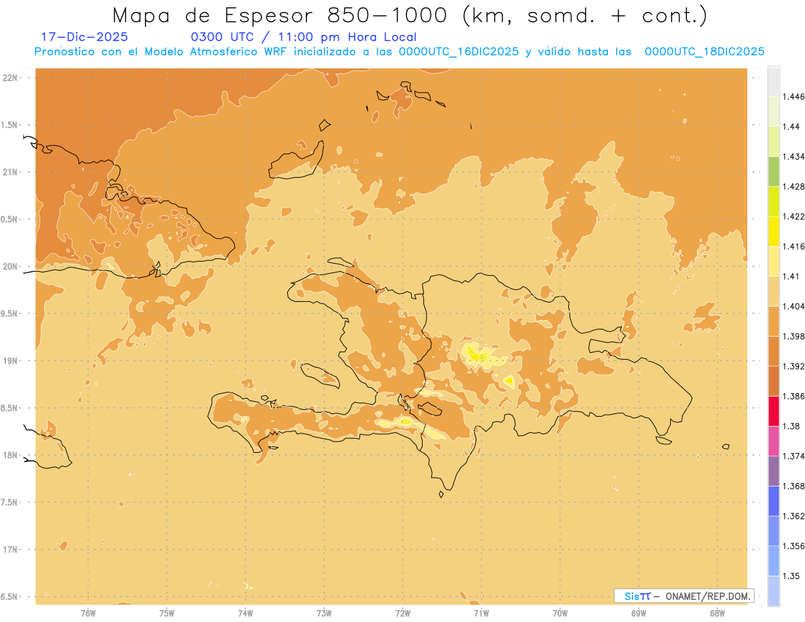Image resolution: width=805 pixels, height=622 pixels.
Task: Click the '0300 UTC / 11:00 pm Hora Local' text
Action: pos(304,37)
